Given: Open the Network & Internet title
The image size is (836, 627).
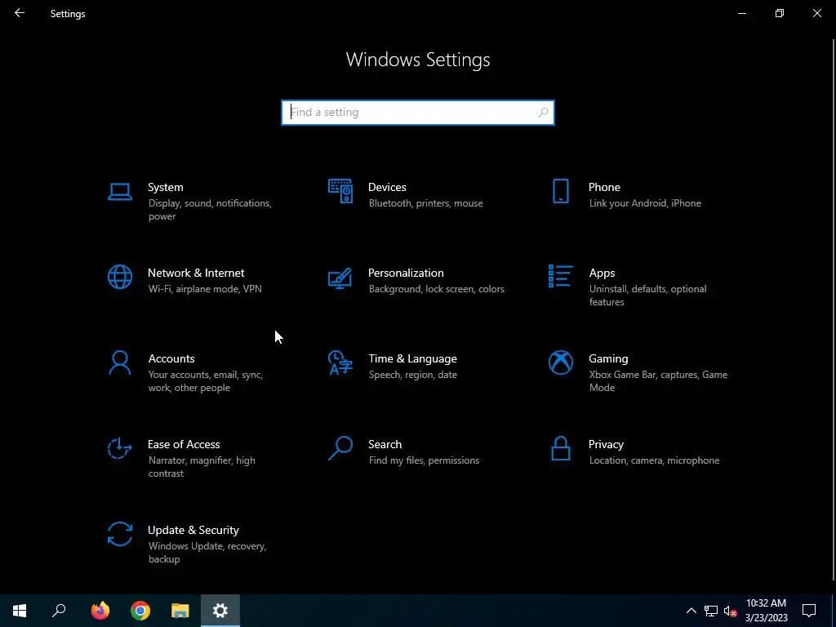Looking at the screenshot, I should click(196, 273).
